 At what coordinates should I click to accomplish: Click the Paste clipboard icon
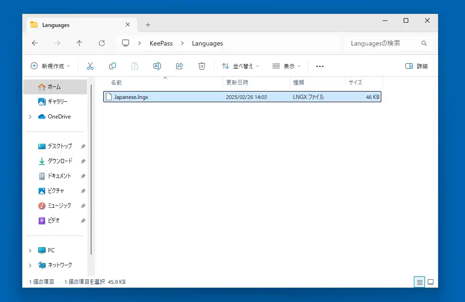pyautogui.click(x=135, y=66)
